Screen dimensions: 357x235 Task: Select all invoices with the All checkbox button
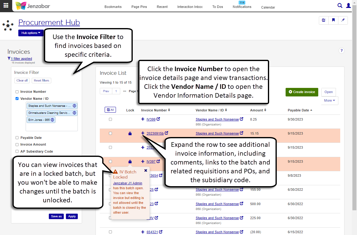tap(110, 110)
